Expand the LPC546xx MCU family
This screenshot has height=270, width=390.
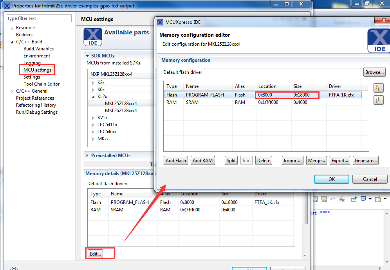[93, 132]
